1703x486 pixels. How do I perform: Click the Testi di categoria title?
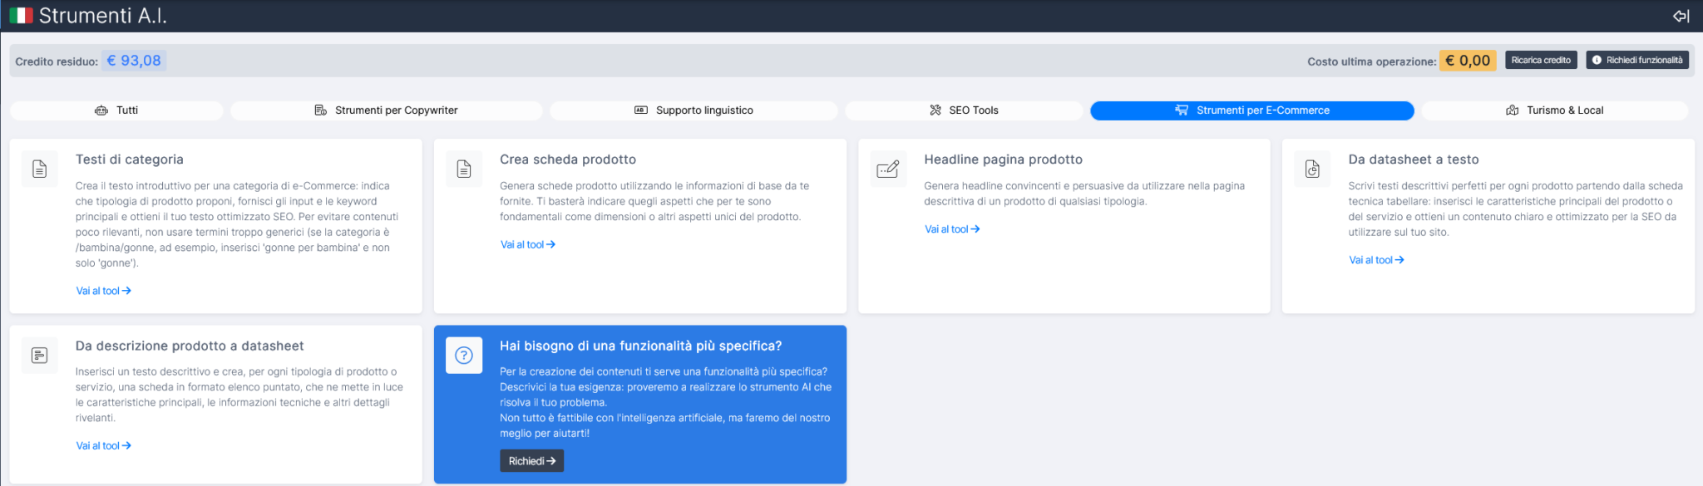click(130, 160)
